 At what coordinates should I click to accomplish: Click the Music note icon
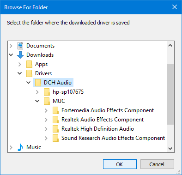[20, 147]
